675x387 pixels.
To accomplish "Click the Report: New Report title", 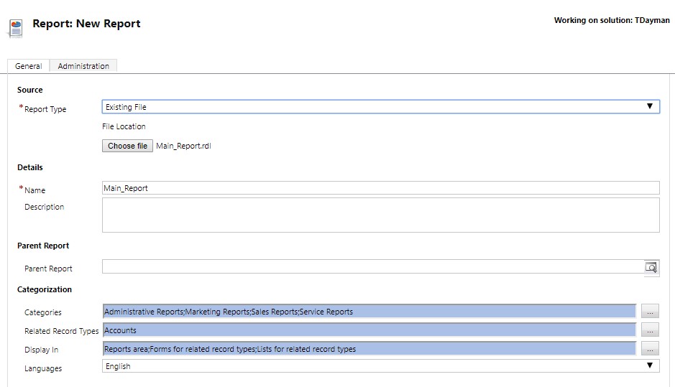I will click(x=86, y=24).
